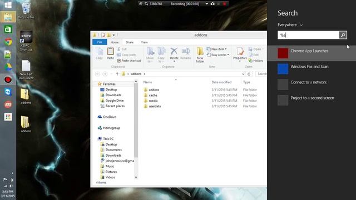356x200 pixels.
Task: Sort by the Name column header
Action: tap(147, 82)
